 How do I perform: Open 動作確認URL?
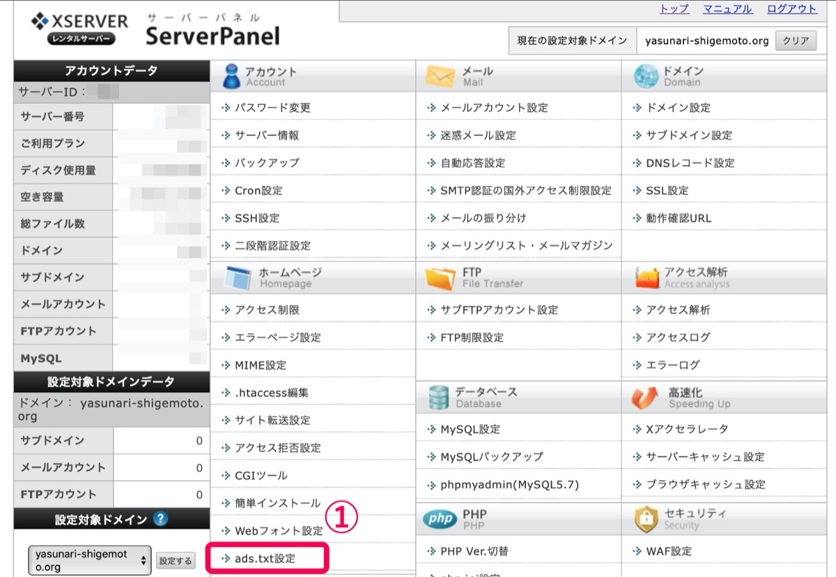pos(679,218)
